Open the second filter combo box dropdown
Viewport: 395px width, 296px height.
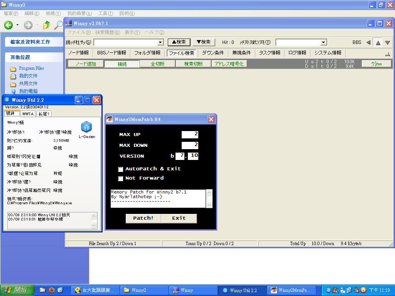coord(323,42)
